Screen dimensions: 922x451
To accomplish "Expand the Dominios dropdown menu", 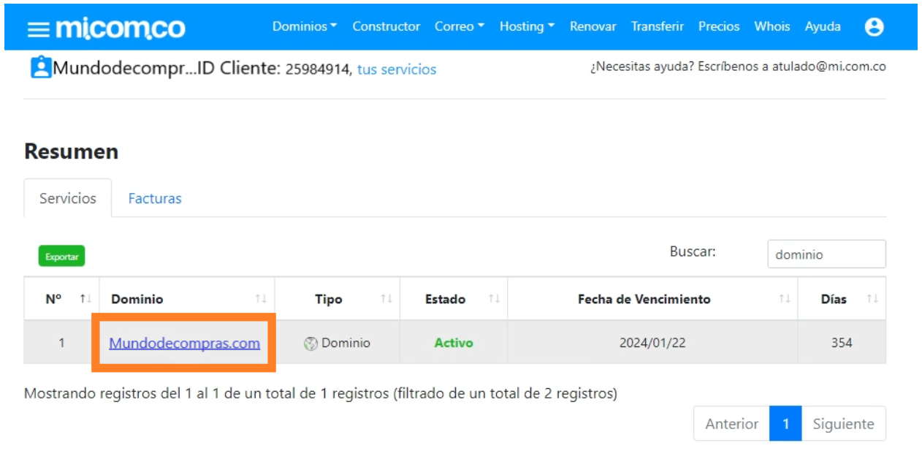I will 305,26.
